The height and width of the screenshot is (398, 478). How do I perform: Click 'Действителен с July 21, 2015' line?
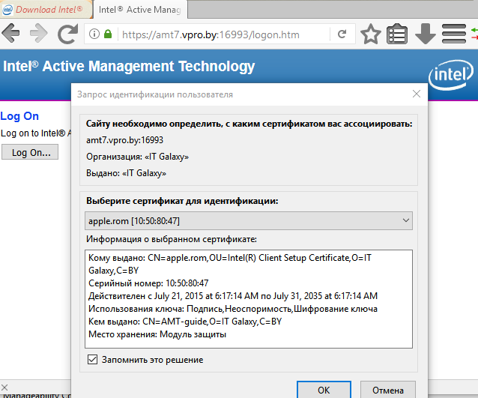(233, 296)
